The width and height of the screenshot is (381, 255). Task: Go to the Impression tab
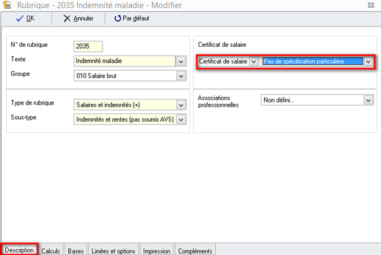[156, 251]
